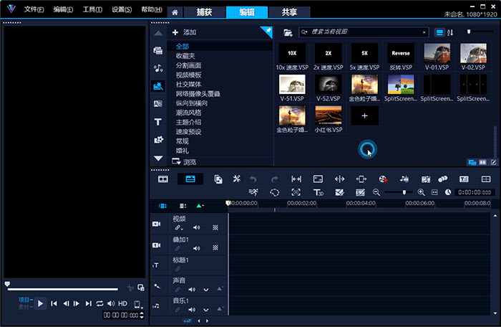Toggle repeat loop playback in preview

99,303
